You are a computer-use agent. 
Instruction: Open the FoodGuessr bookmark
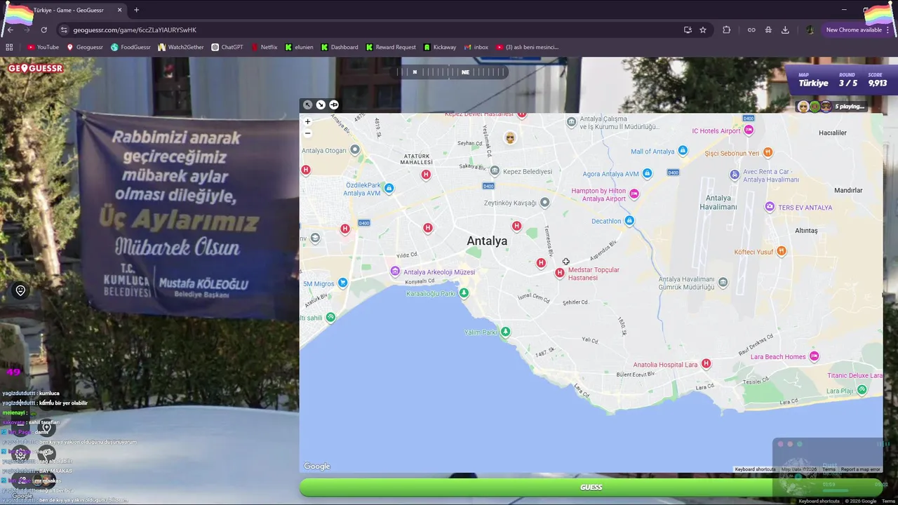tap(130, 47)
